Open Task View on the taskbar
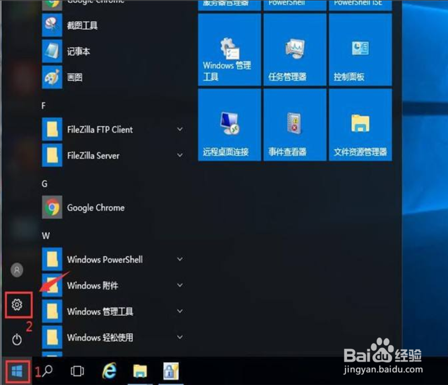 [77, 371]
